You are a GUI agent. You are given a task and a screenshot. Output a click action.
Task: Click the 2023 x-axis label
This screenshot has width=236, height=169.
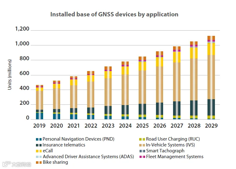(108, 126)
